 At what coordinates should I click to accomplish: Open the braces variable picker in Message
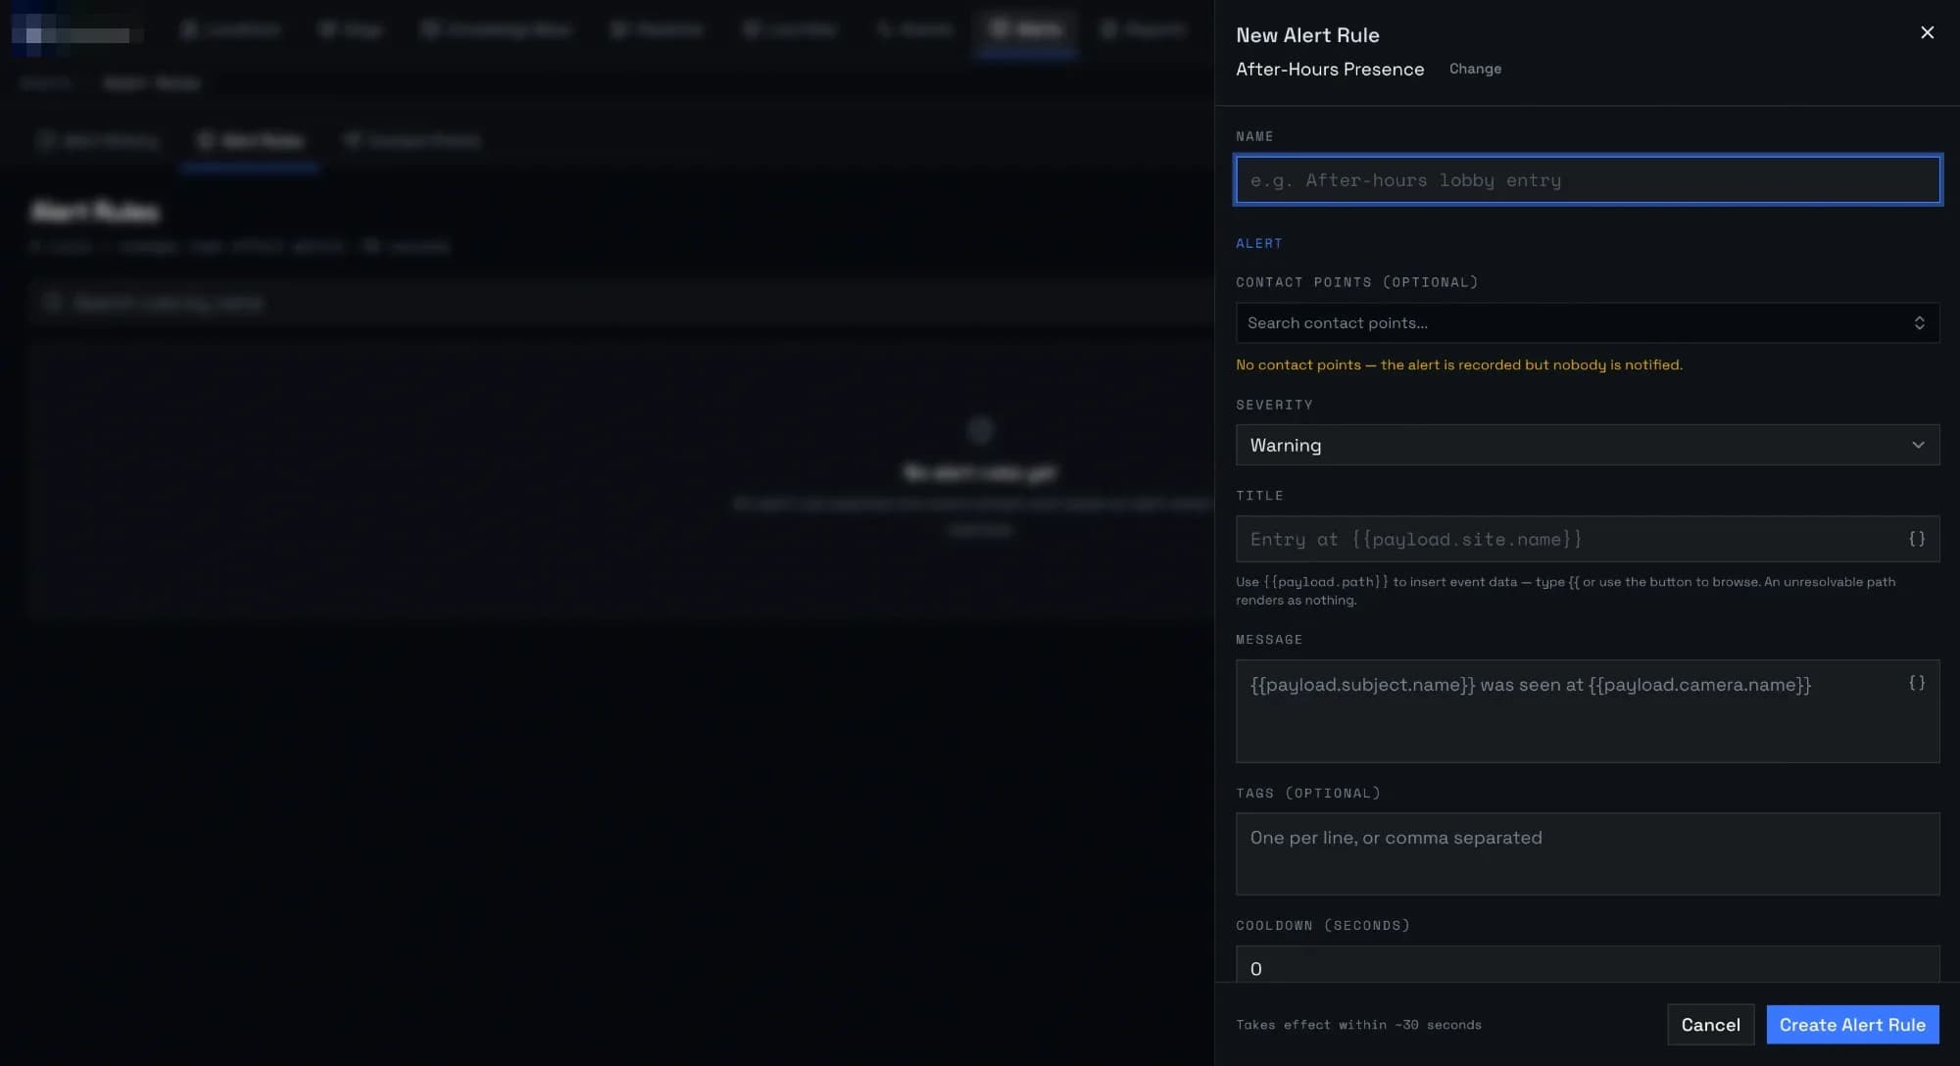(x=1917, y=683)
